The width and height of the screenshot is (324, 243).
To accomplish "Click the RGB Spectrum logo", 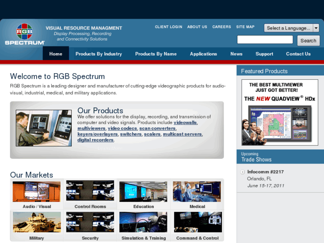I will [x=25, y=34].
